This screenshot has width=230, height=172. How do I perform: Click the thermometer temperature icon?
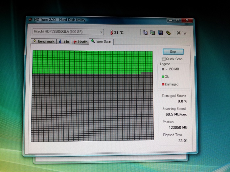pyautogui.click(x=111, y=32)
